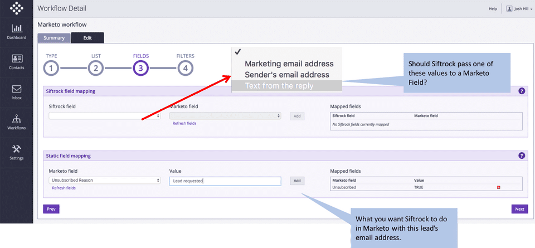The height and width of the screenshot is (248, 535).
Task: Click the TRUE value cell
Action: click(x=419, y=187)
